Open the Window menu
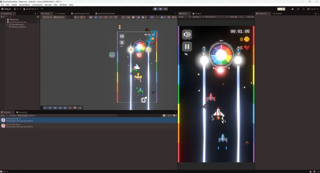This screenshot has width=320, height=173. [x=63, y=5]
